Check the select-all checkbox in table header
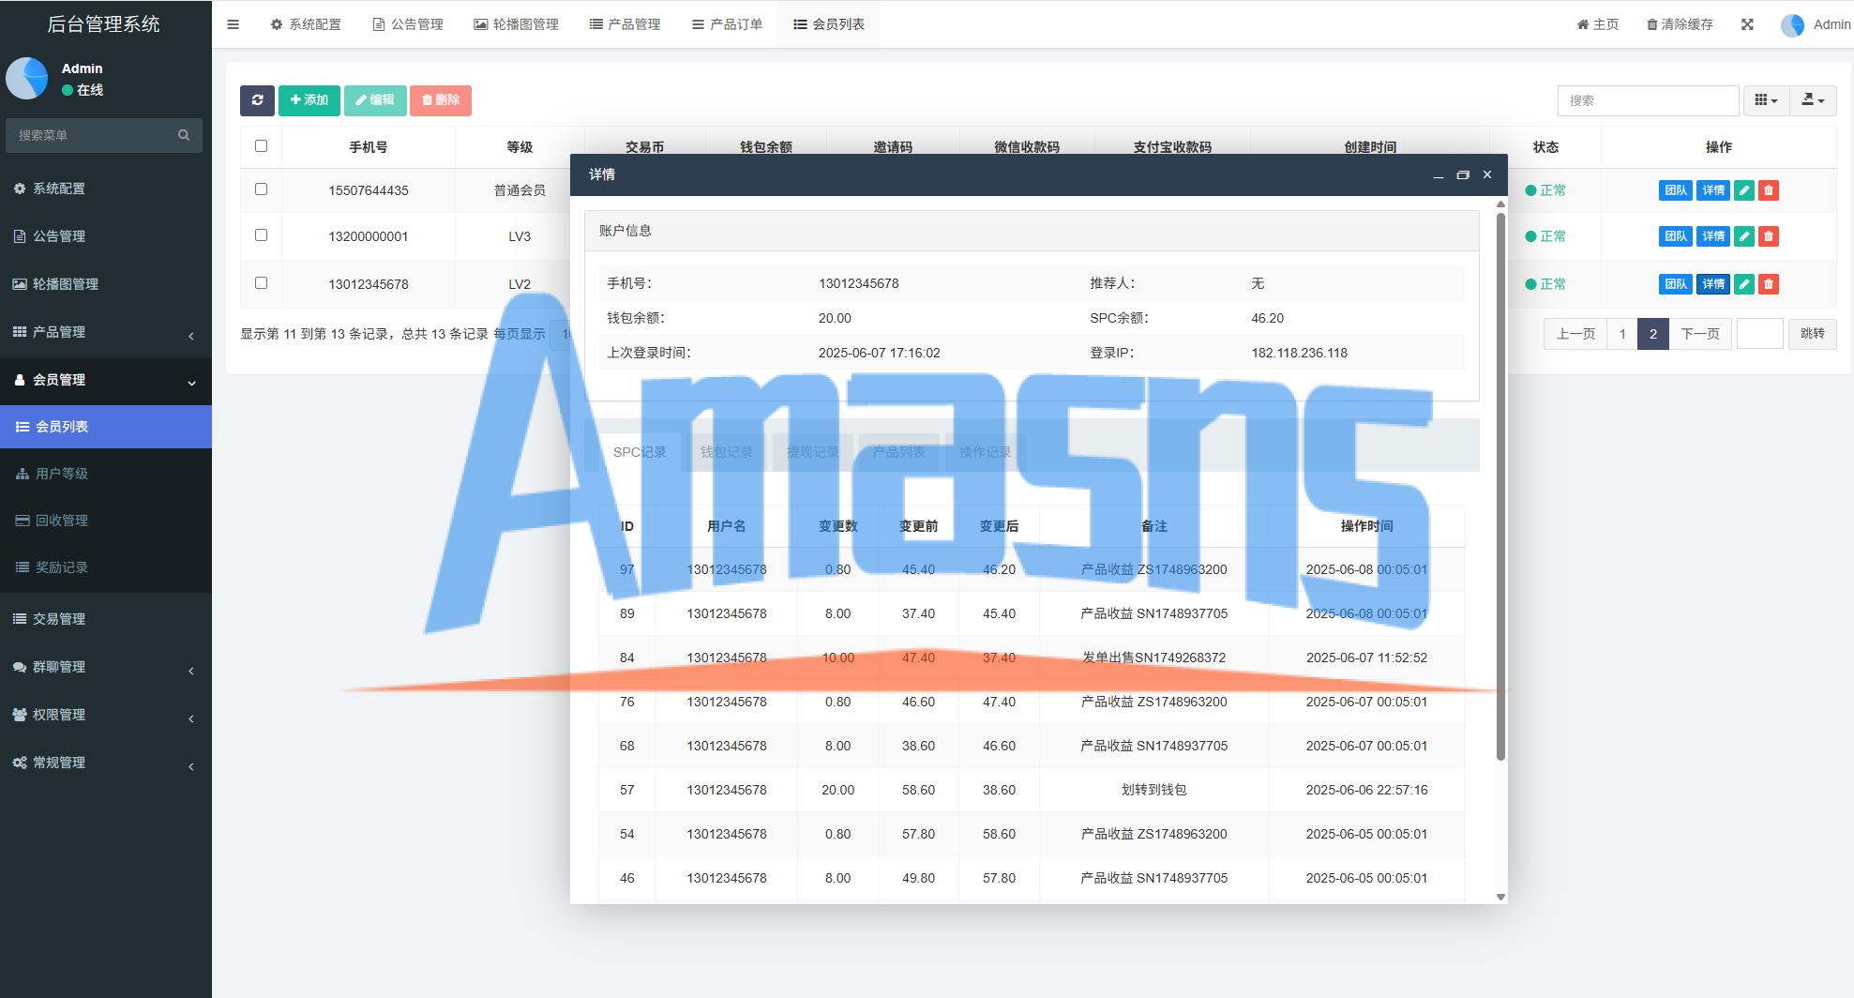This screenshot has width=1854, height=998. point(261,146)
